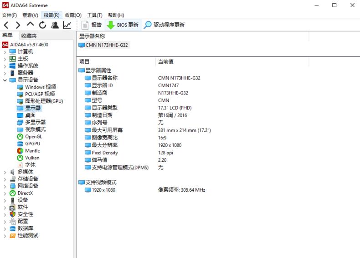
Task: Click the OpenGL icon in the tree
Action: coord(20,137)
